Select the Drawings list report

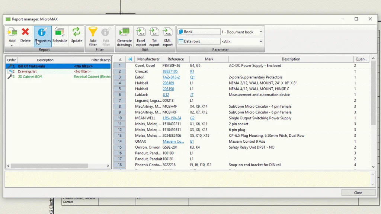[x=27, y=71]
